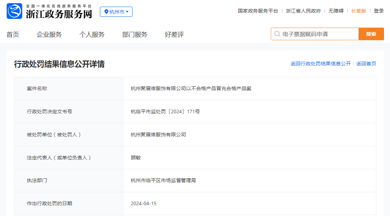Click the orange 搜索 button
Screen dimensions: 390x216
(371, 34)
